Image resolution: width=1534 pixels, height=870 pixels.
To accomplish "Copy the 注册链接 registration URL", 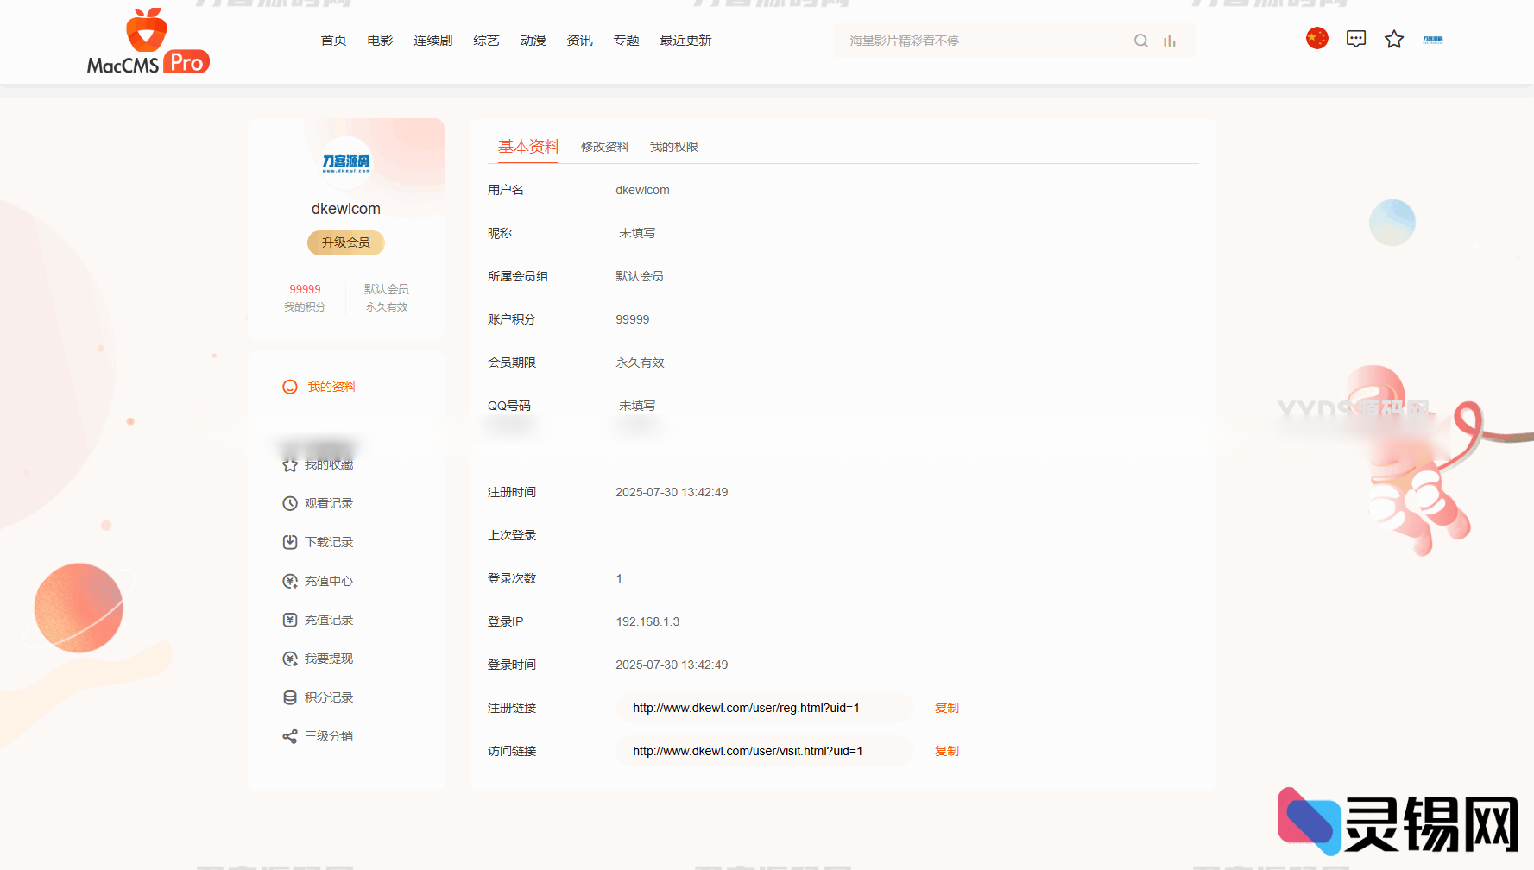I will pyautogui.click(x=946, y=708).
